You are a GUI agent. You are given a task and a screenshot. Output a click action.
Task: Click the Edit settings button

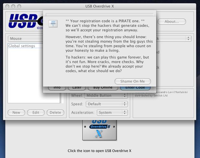36,112
